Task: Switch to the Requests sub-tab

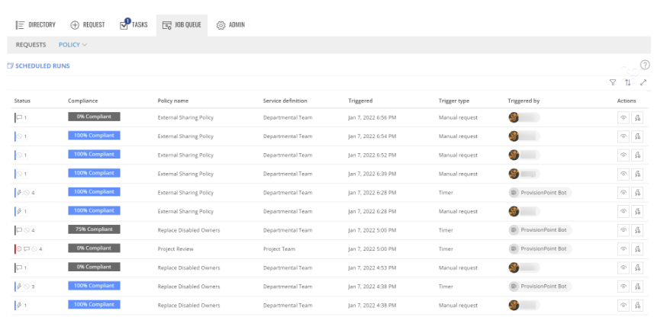Action: pos(31,44)
